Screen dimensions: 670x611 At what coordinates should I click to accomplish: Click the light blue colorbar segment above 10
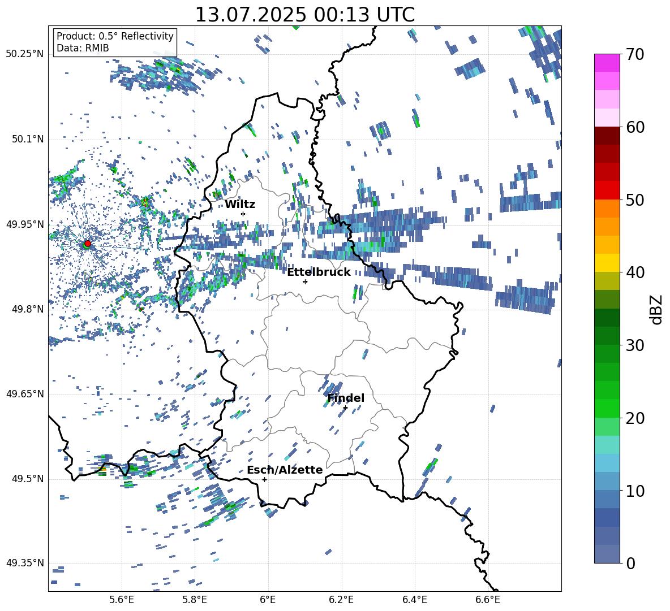pos(607,463)
